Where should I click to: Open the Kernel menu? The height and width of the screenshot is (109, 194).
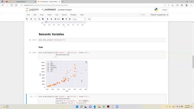pos(64,15)
